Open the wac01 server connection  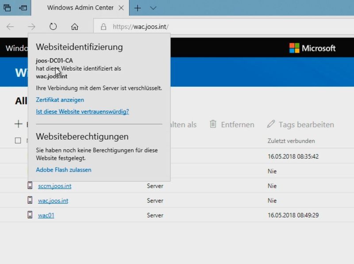[46, 215]
